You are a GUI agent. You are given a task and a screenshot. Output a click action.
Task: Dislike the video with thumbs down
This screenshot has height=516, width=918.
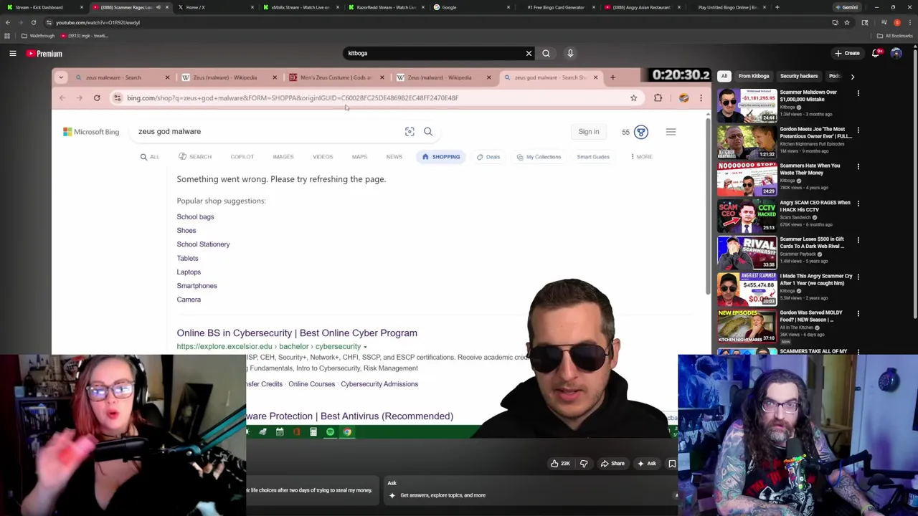coord(584,464)
